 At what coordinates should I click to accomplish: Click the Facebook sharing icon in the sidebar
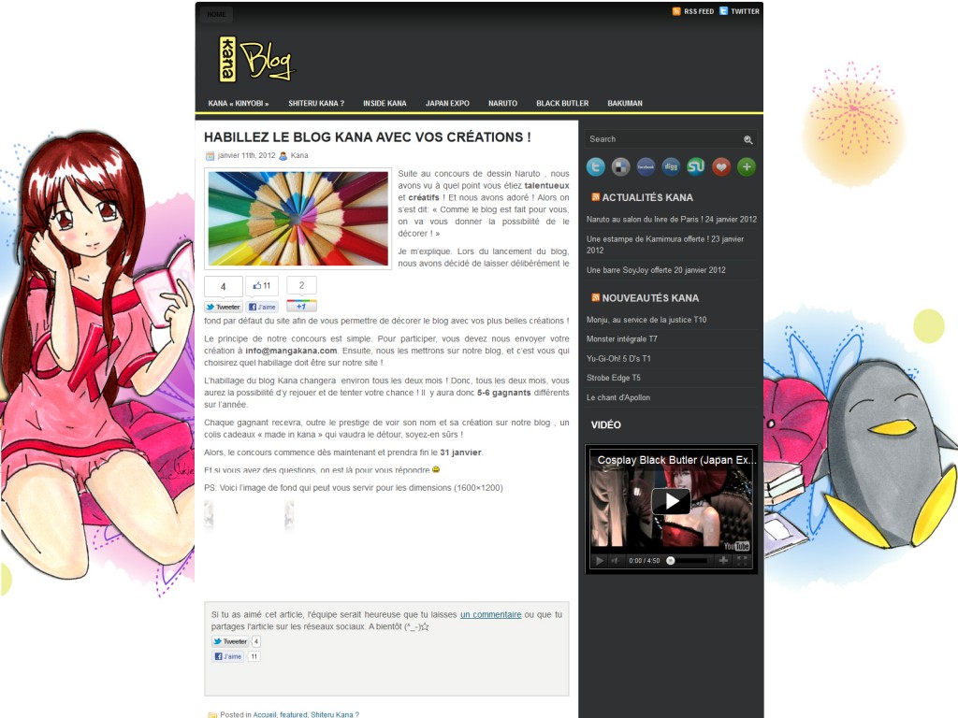pos(644,166)
